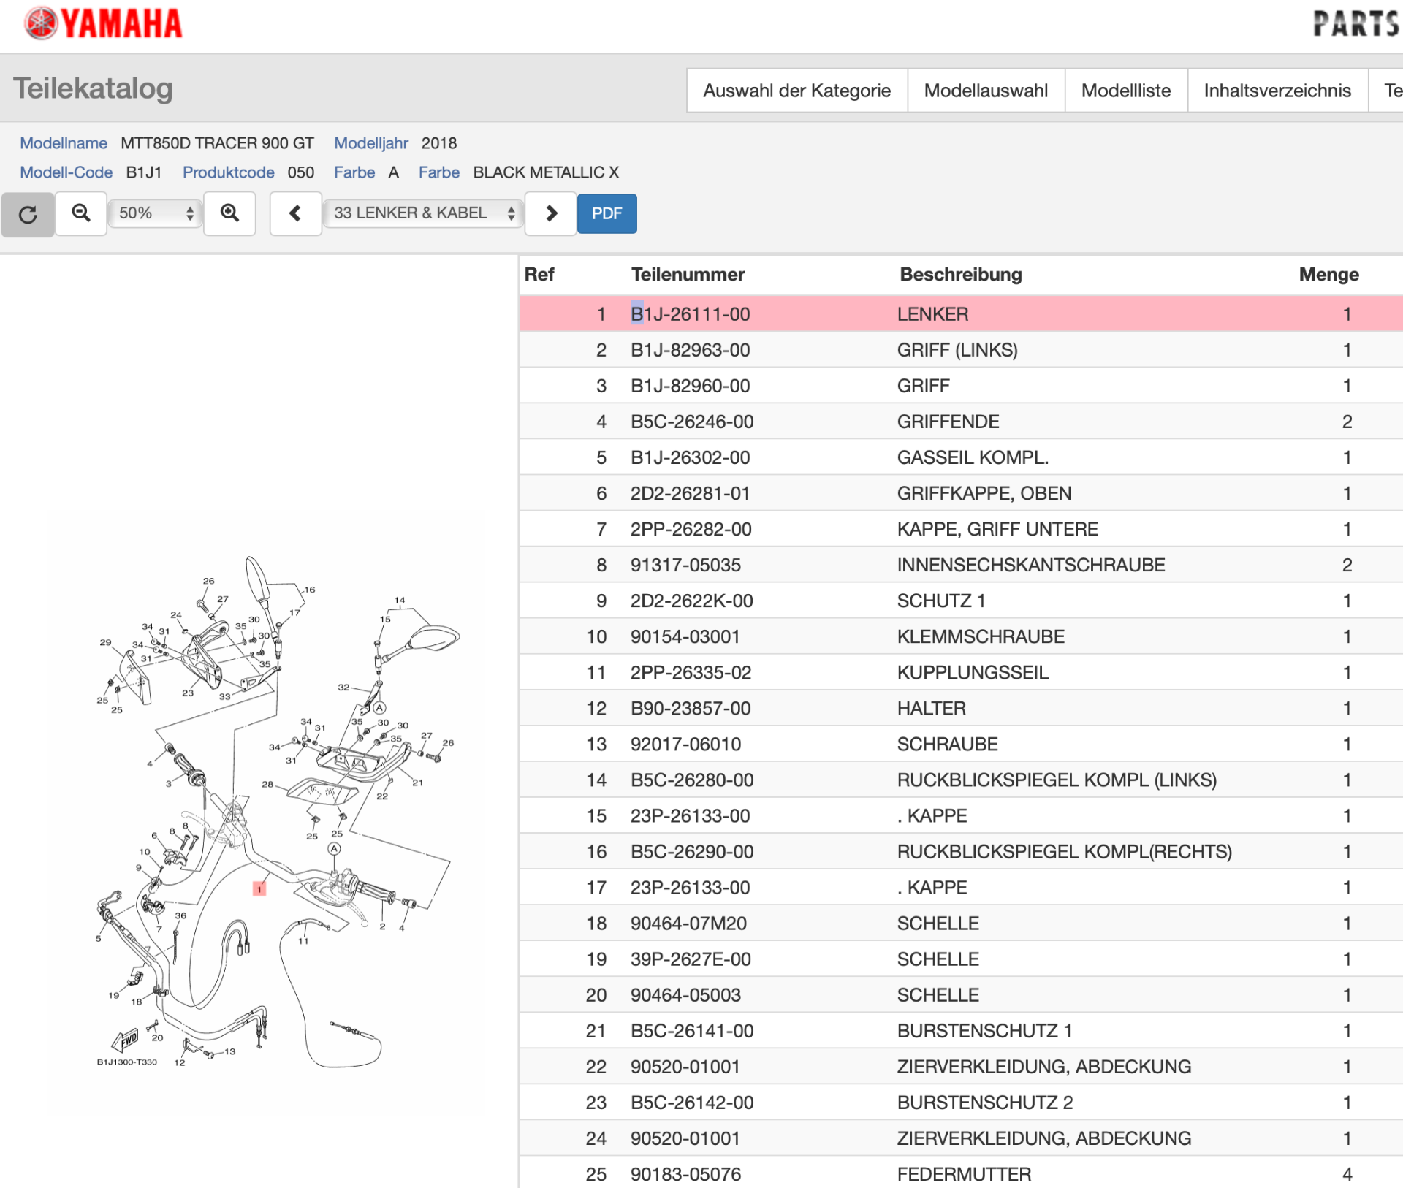
Task: Open the Modellliste tab
Action: (x=1125, y=91)
